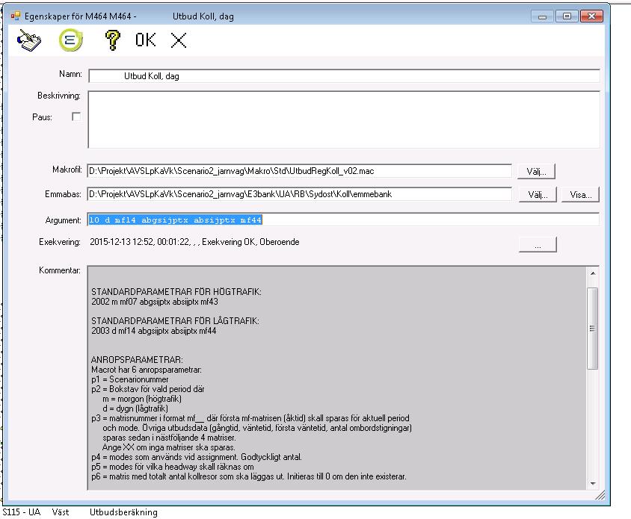Minimize the Egenskaper window
This screenshot has width=631, height=519.
point(542,16)
